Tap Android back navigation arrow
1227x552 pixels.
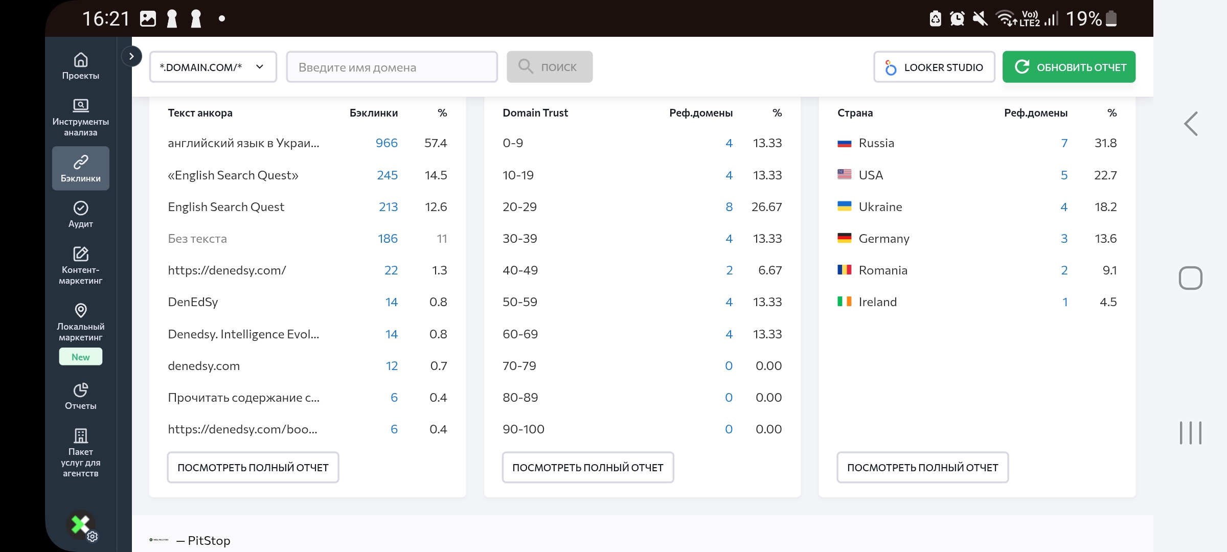(1191, 124)
